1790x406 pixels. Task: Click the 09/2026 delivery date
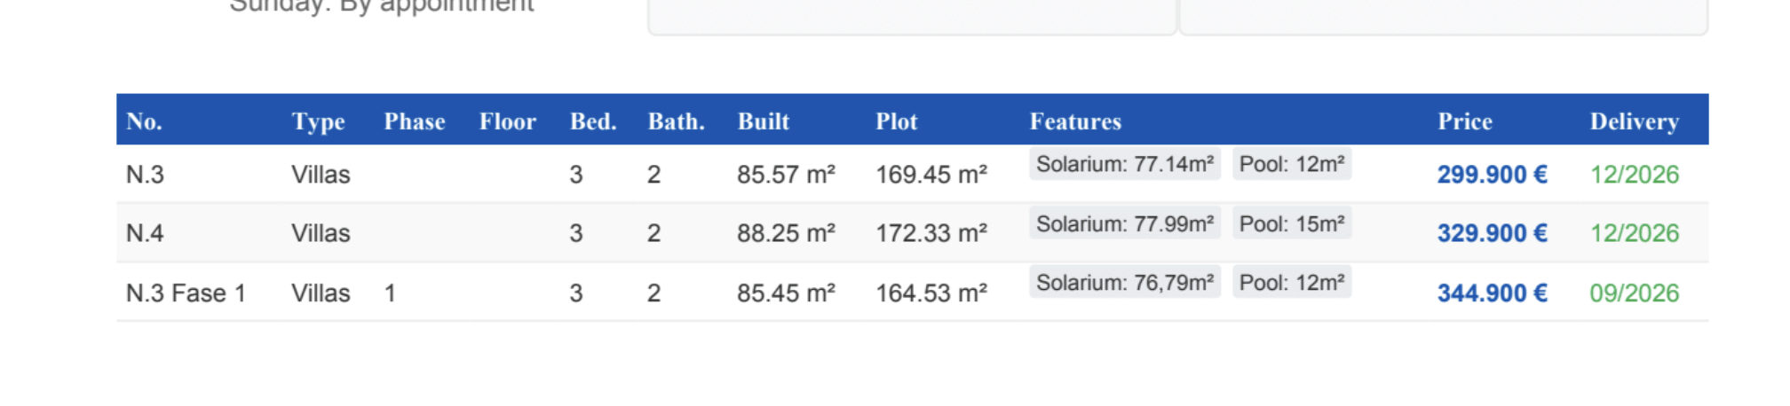coord(1634,293)
